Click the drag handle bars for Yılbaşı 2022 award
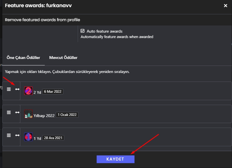The width and height of the screenshot is (232, 168). (x=9, y=112)
